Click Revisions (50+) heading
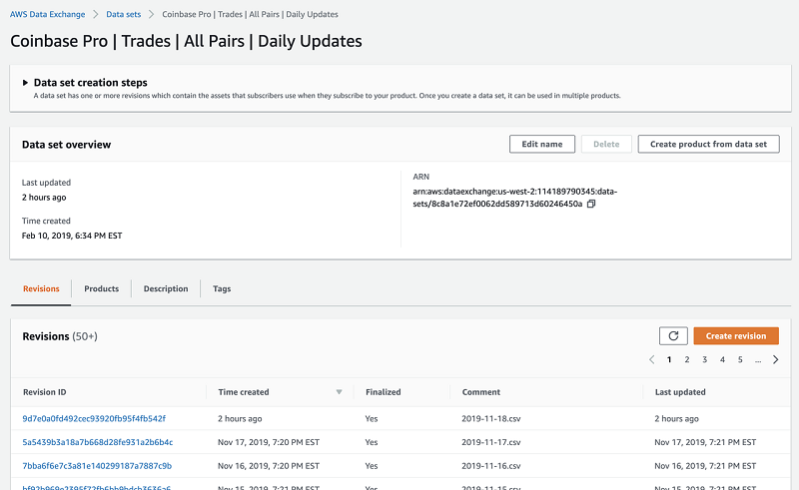This screenshot has height=490, width=799. 60,336
